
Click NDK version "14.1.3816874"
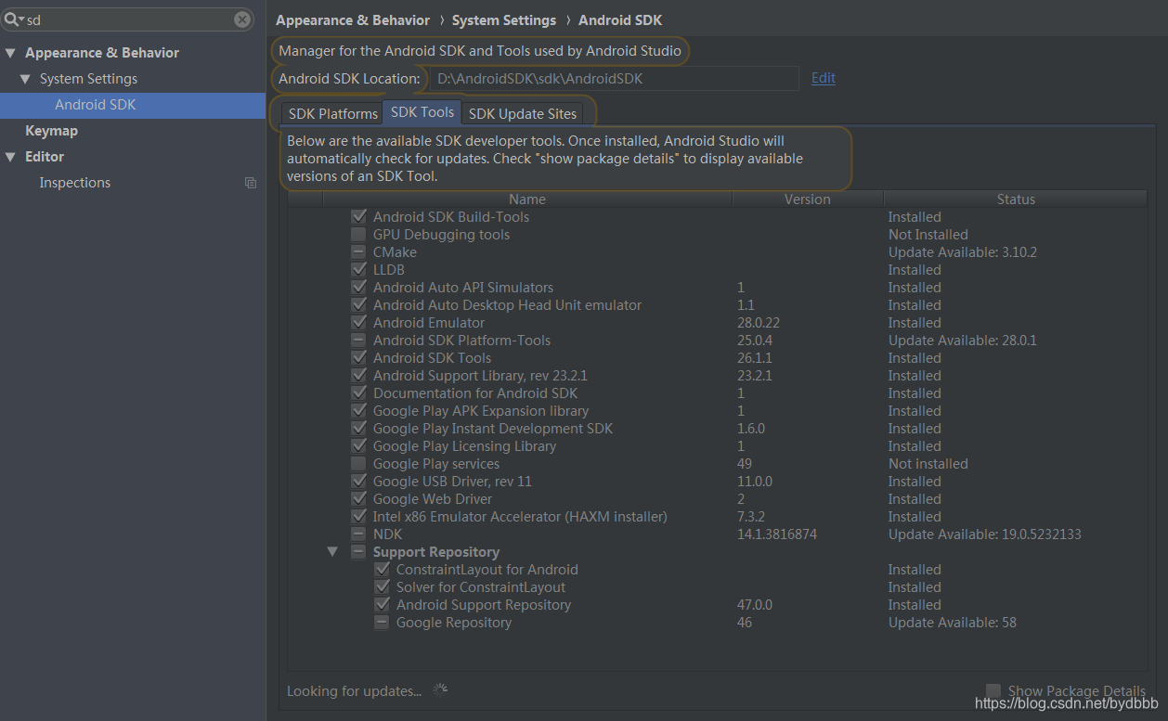[777, 534]
